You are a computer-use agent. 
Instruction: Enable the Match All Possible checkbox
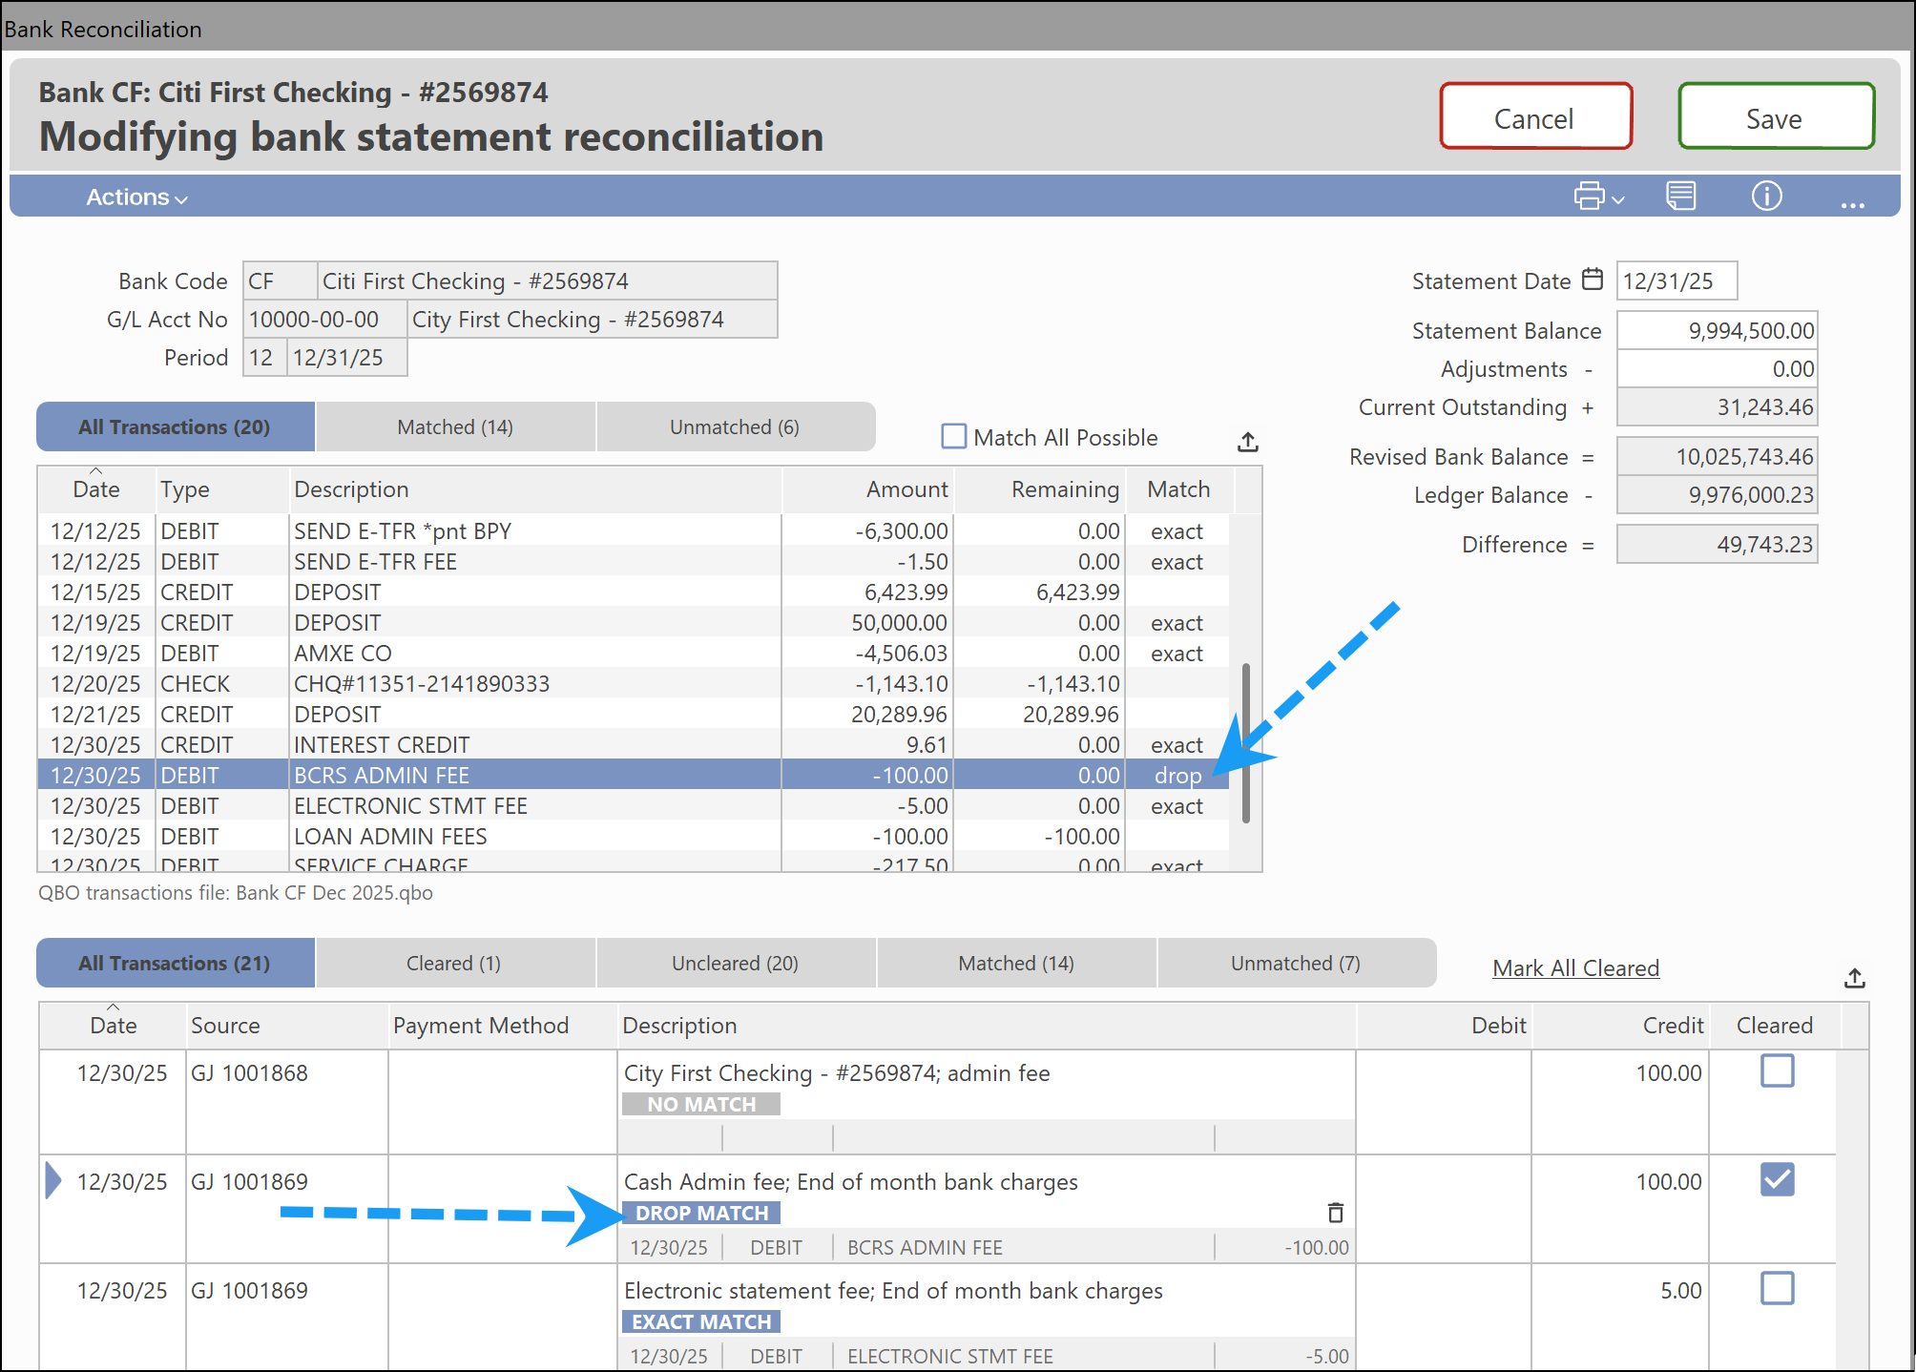coord(953,437)
